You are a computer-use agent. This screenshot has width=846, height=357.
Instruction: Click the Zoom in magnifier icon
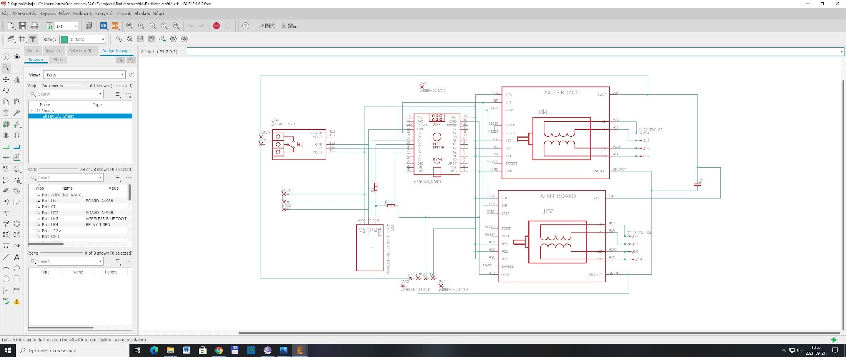pos(141,26)
